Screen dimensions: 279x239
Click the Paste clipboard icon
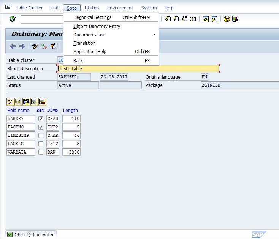[x=26, y=102]
